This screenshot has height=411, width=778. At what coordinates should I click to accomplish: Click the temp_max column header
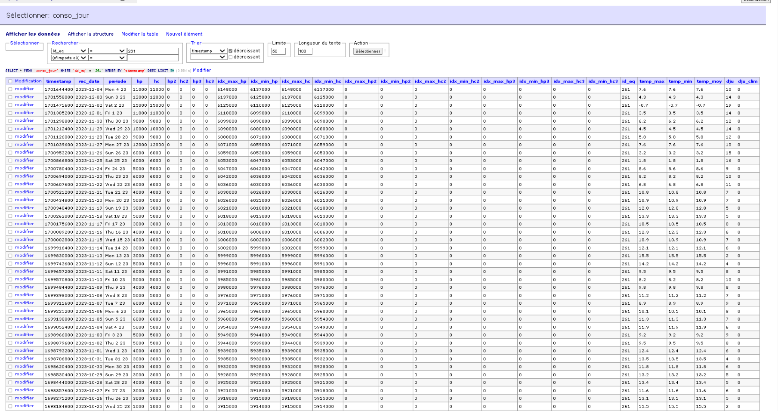651,81
